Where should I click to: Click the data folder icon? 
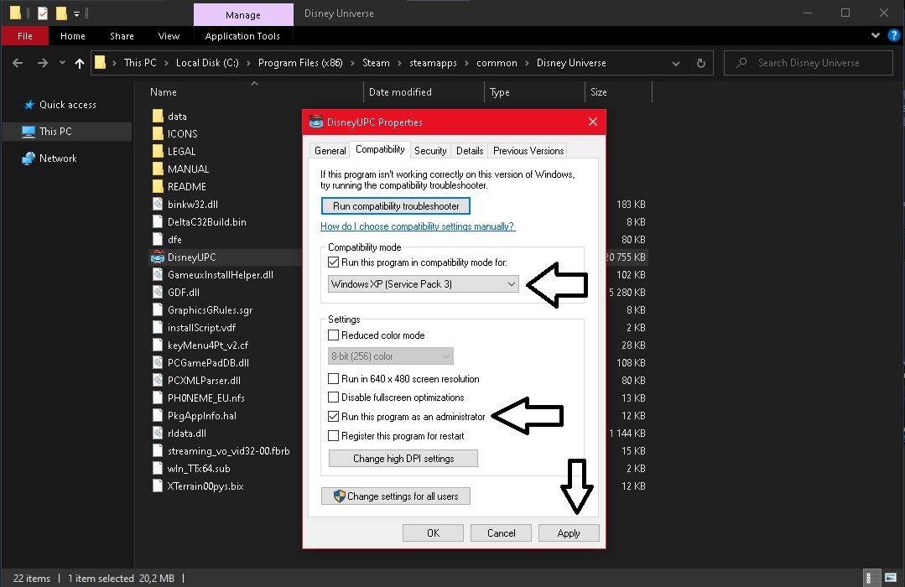pyautogui.click(x=158, y=117)
